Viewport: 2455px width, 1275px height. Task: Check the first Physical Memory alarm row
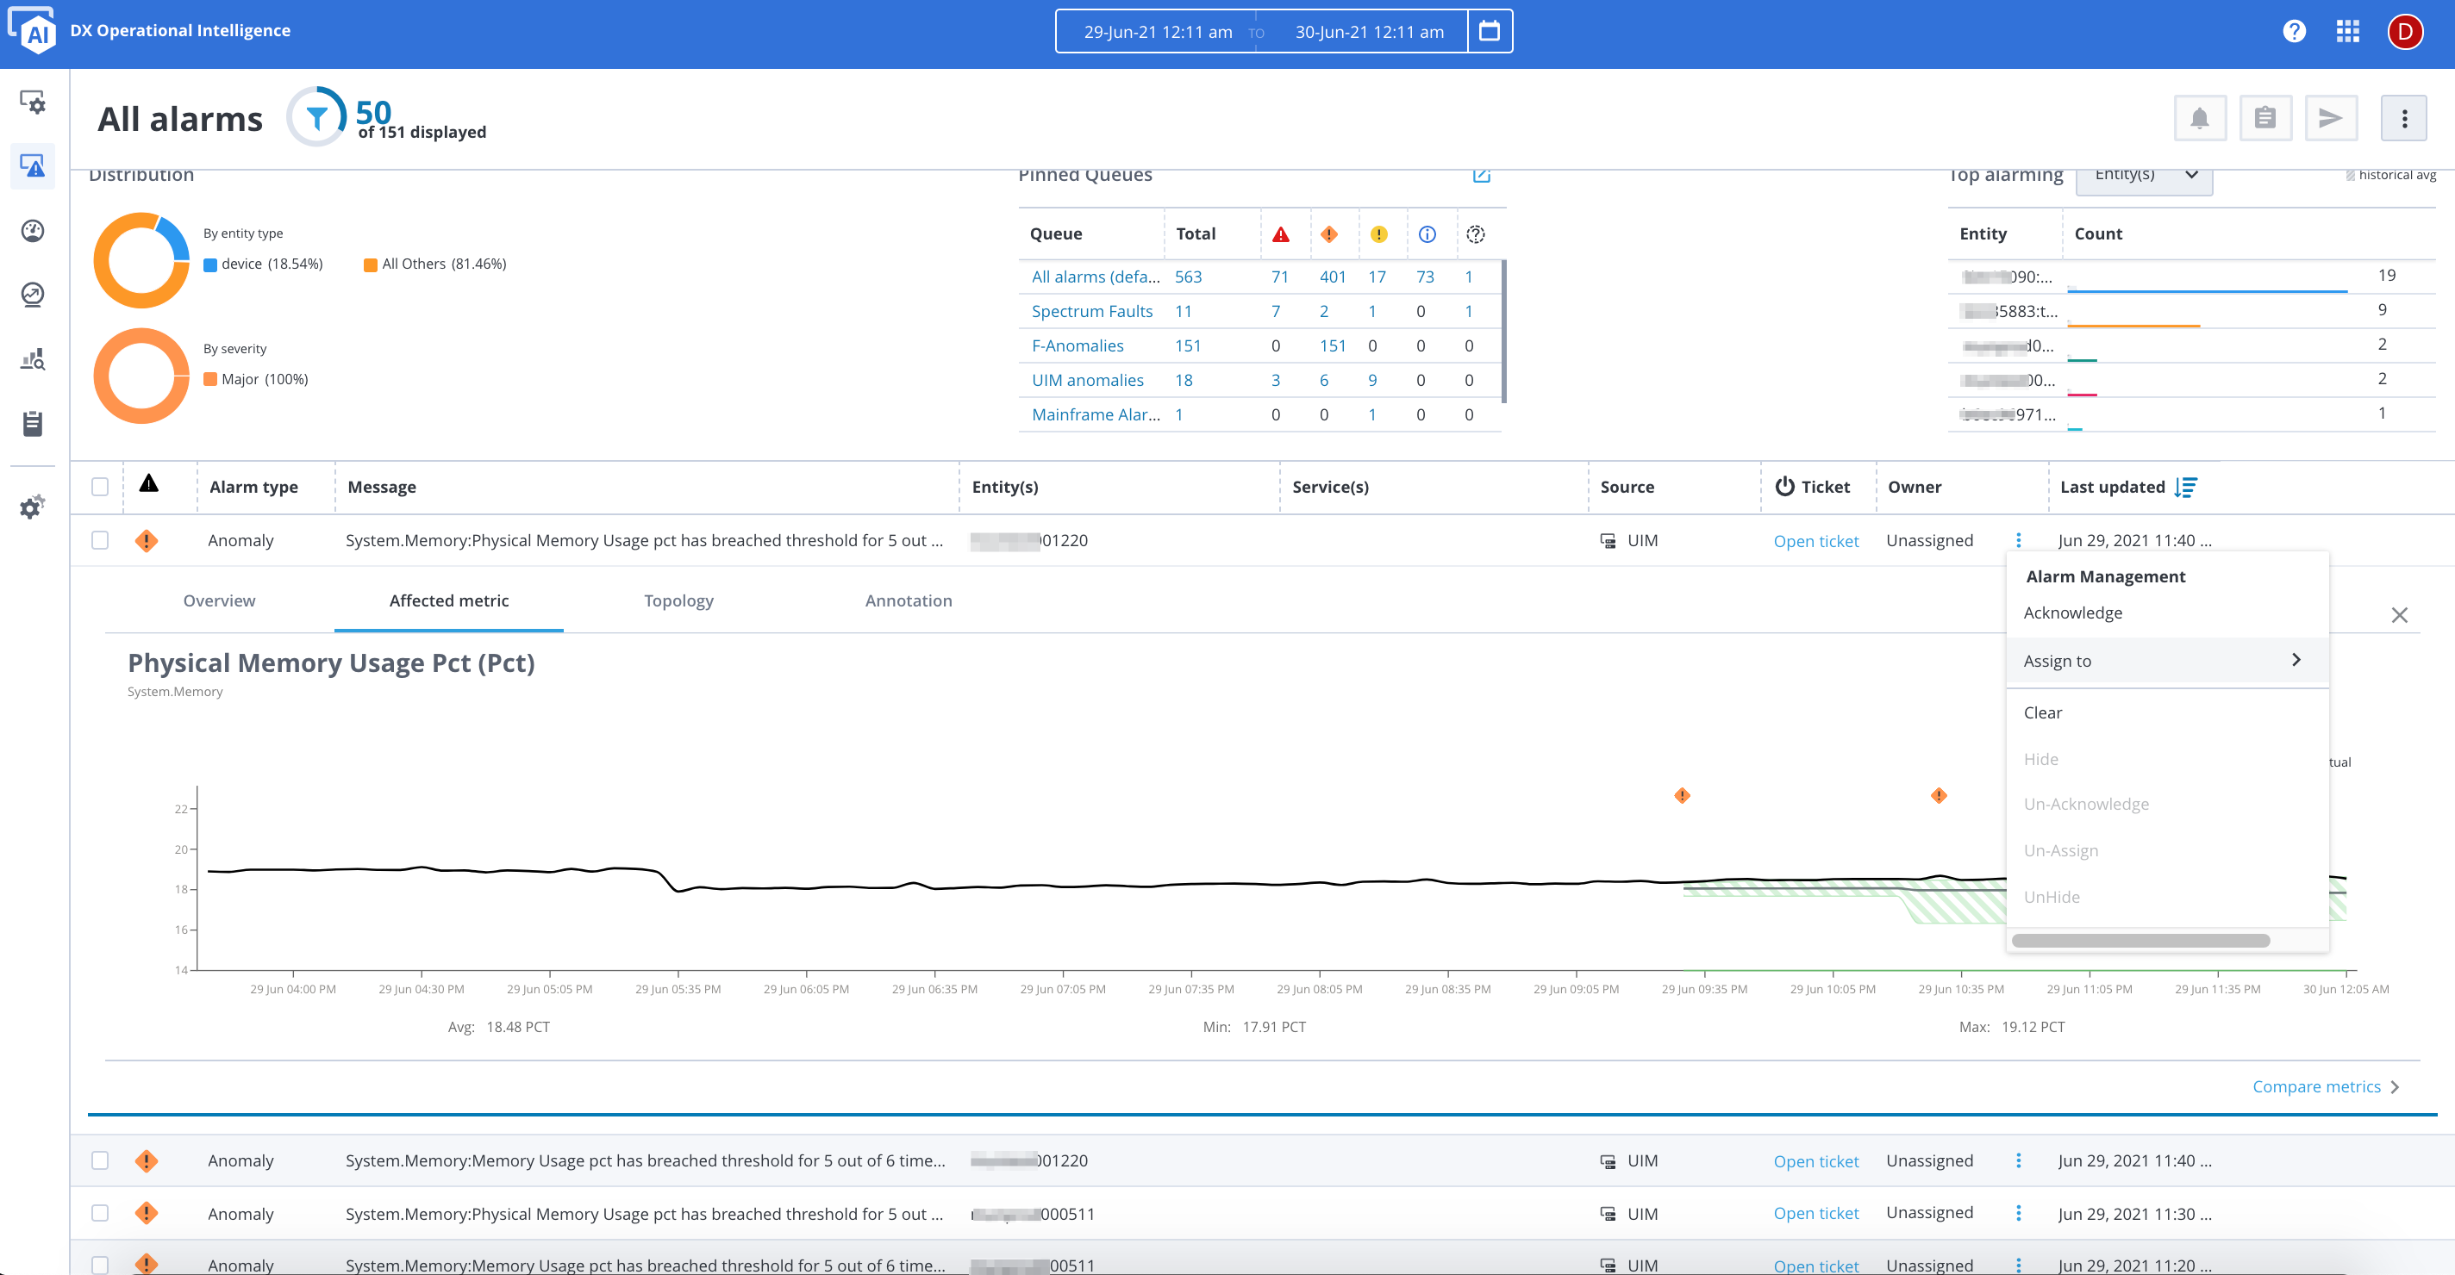(x=100, y=540)
